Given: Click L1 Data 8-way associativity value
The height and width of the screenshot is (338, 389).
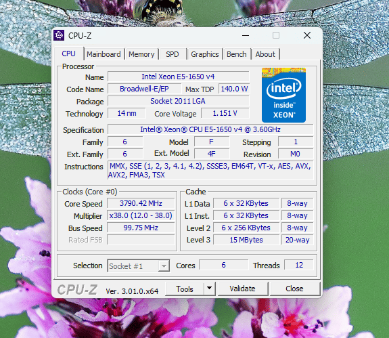Looking at the screenshot, I should [x=297, y=203].
